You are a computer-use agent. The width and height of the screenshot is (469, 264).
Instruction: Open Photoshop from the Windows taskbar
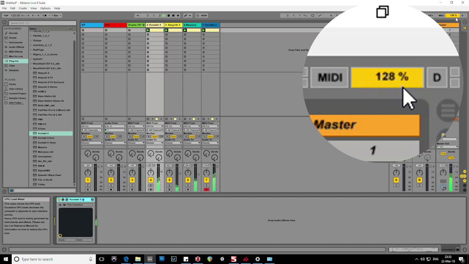[x=162, y=259]
